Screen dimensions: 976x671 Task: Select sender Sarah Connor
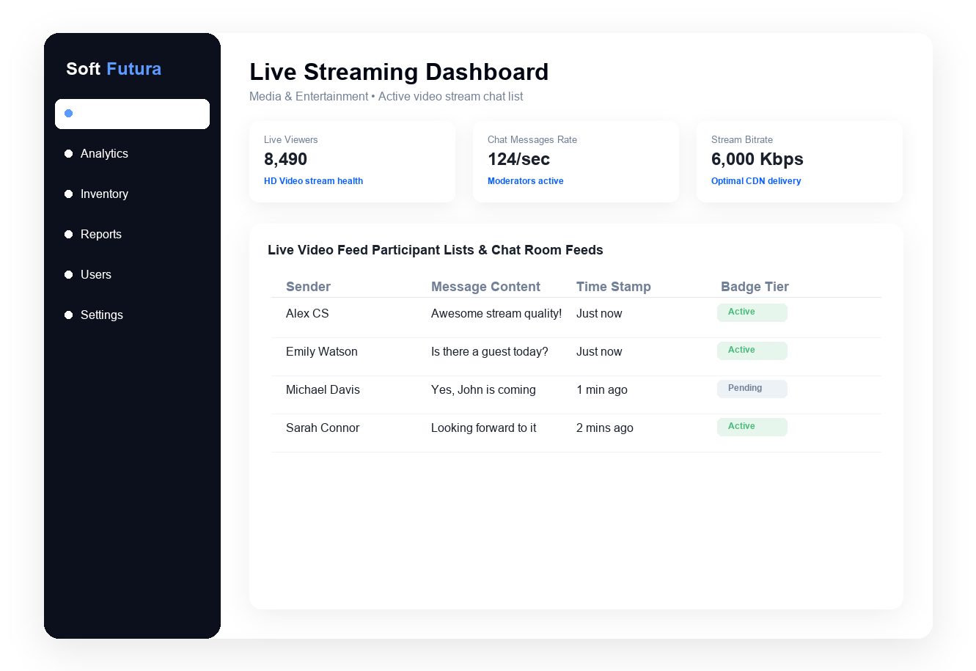point(323,428)
